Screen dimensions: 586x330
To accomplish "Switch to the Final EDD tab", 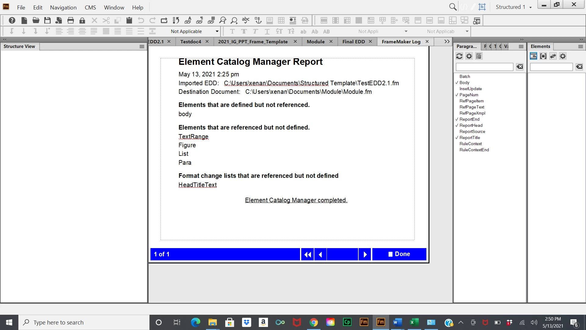I will point(353,42).
